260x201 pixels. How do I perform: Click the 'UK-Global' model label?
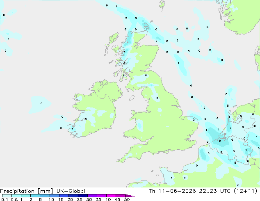pyautogui.click(x=71, y=191)
